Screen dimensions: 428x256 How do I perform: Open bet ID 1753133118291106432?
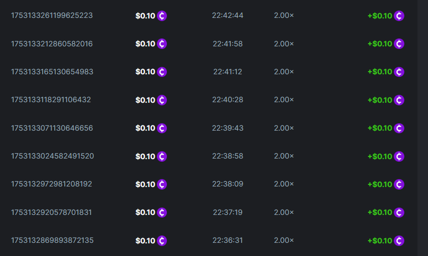pyautogui.click(x=51, y=100)
